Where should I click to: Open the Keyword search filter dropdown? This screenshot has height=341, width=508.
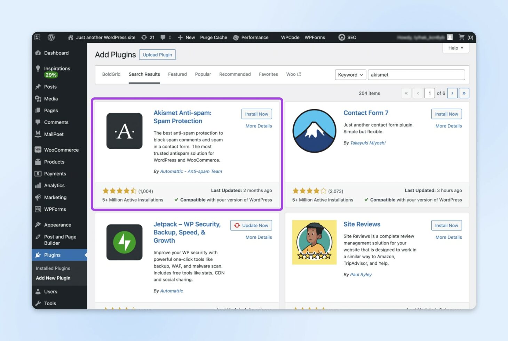[x=350, y=74]
